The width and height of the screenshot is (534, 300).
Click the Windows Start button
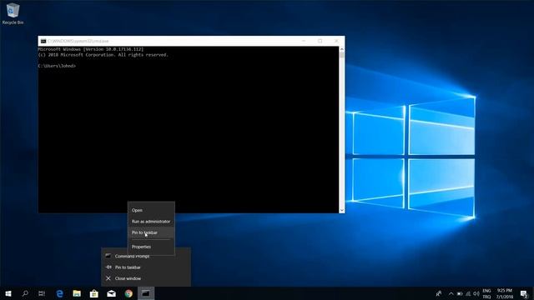(x=8, y=293)
